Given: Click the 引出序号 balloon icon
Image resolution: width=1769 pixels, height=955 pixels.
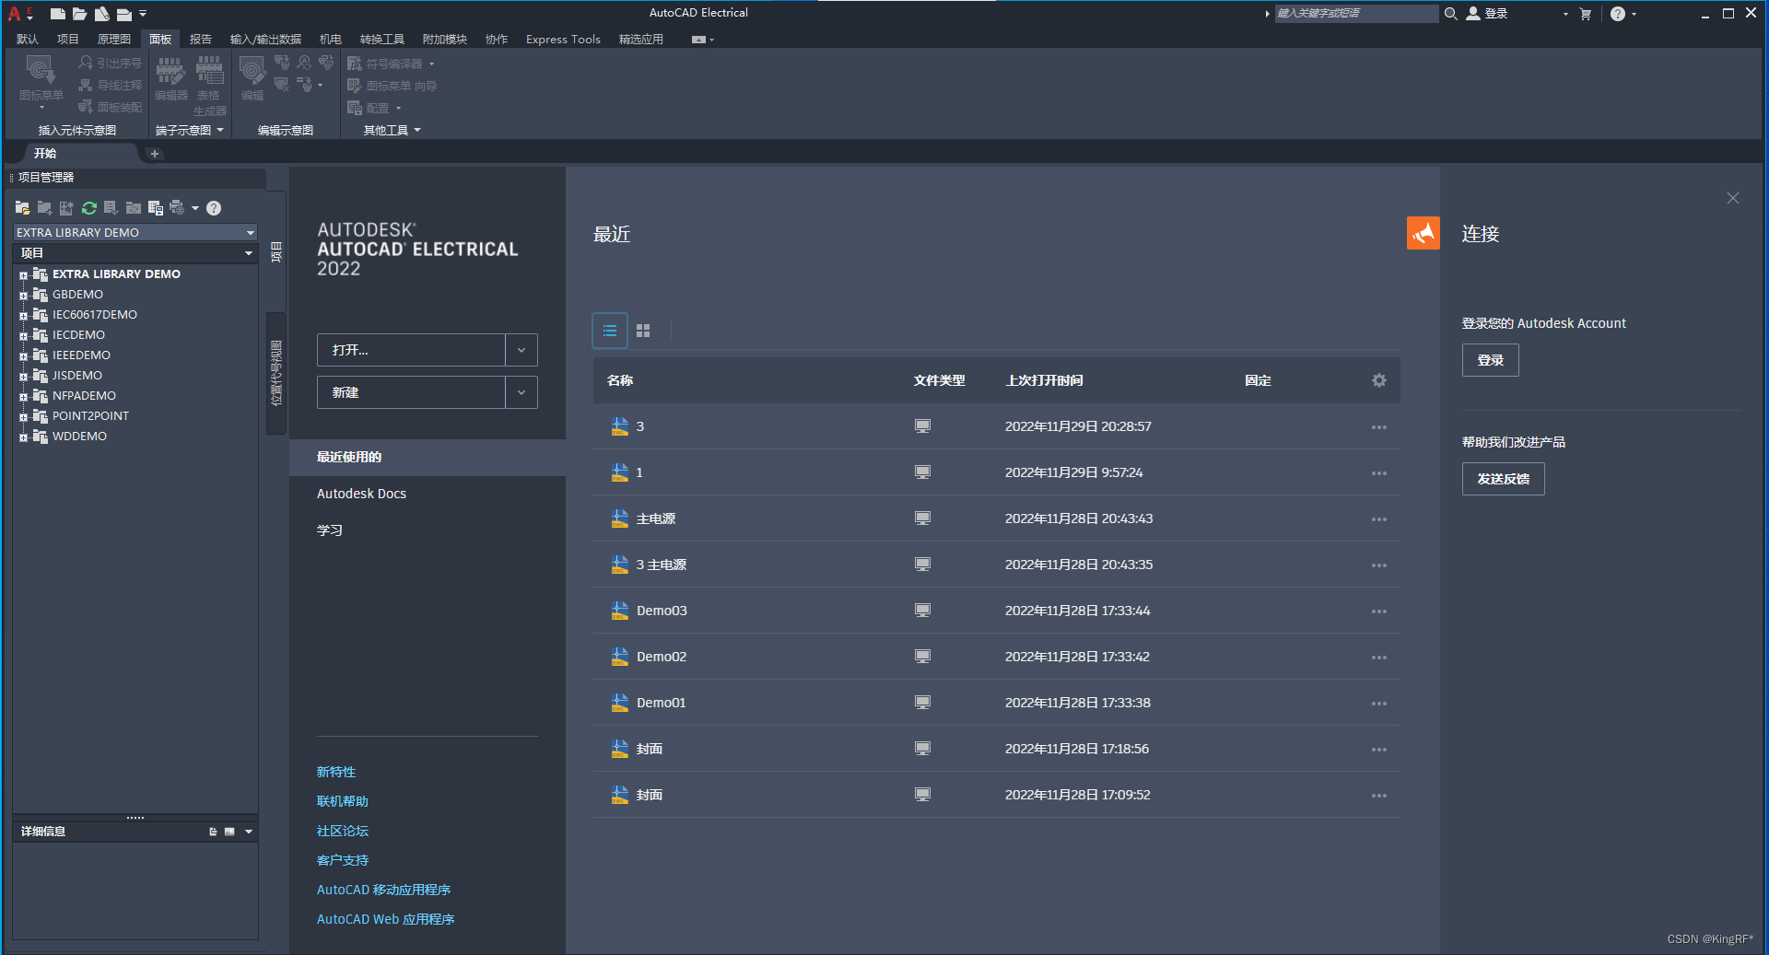Looking at the screenshot, I should click(x=86, y=63).
